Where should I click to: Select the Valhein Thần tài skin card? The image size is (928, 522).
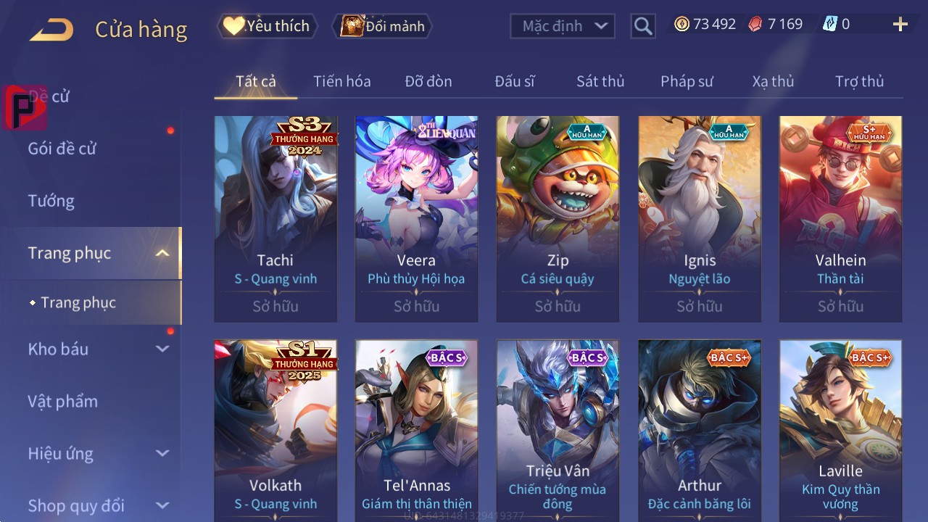click(x=840, y=219)
